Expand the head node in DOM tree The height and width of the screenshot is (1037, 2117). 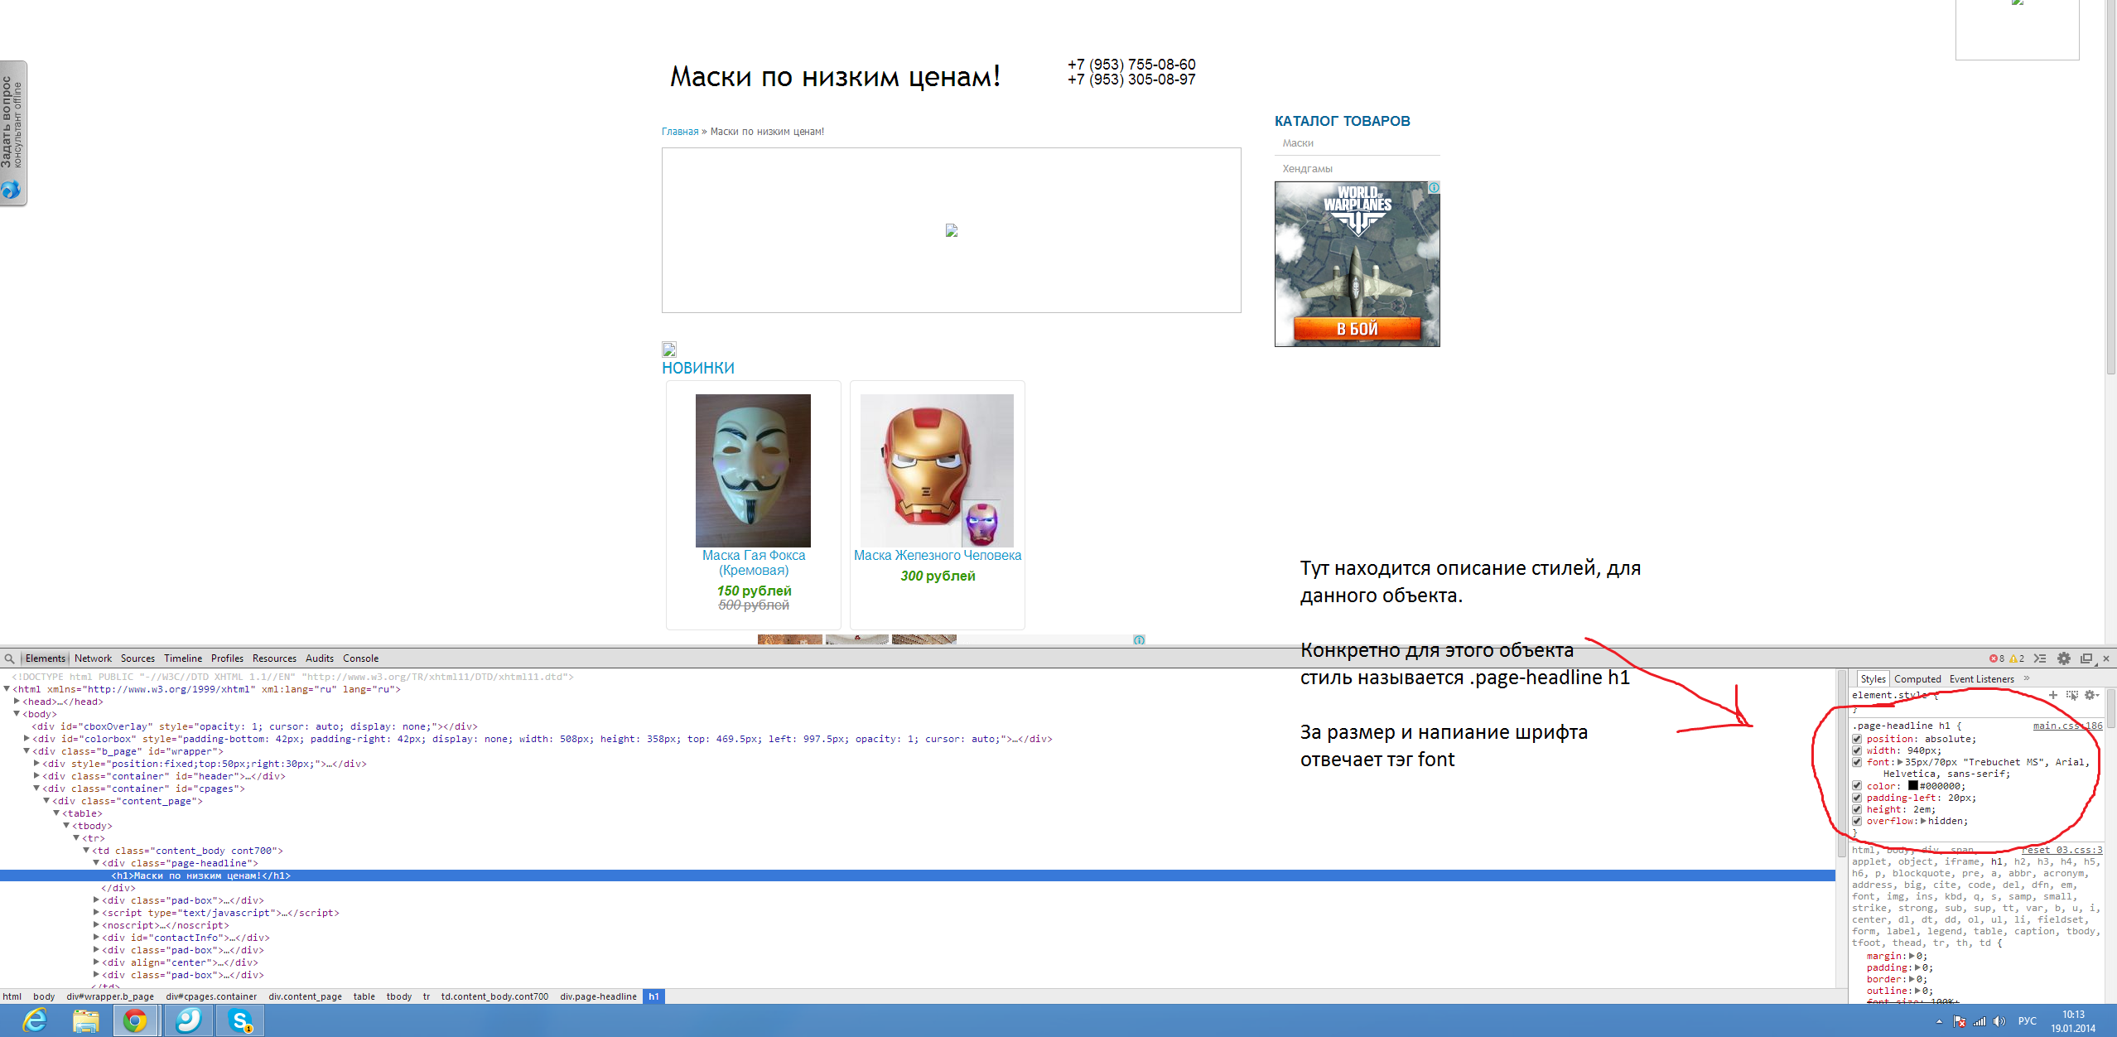(x=17, y=702)
